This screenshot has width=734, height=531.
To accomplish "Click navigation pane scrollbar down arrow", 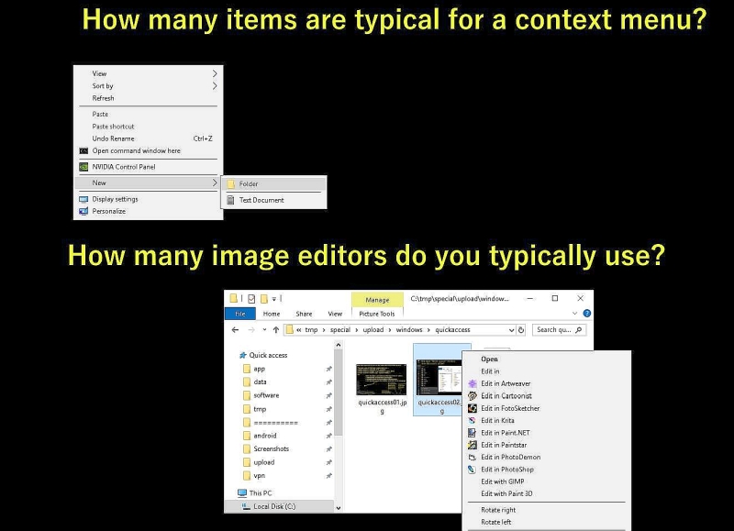I will click(339, 508).
